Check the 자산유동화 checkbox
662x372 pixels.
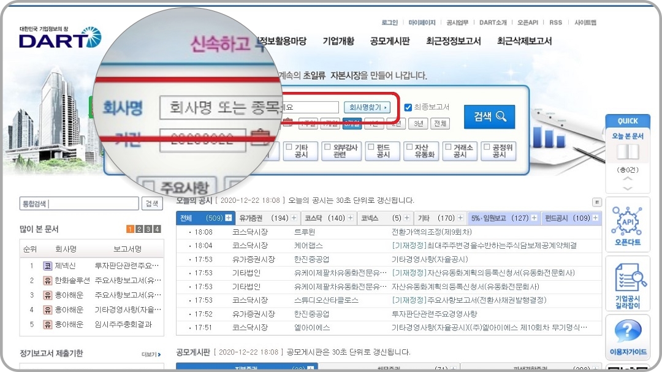[409, 147]
